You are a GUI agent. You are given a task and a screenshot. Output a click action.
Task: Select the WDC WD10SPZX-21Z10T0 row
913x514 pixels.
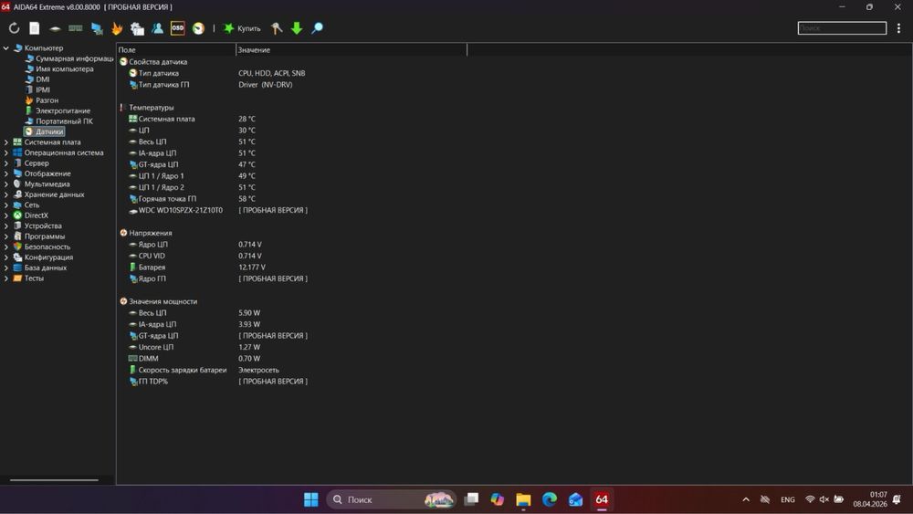click(218, 210)
